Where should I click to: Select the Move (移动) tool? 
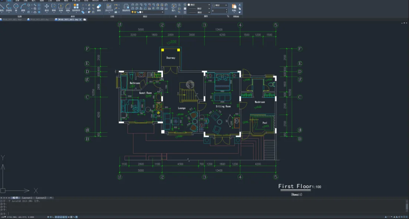(x=47, y=7)
